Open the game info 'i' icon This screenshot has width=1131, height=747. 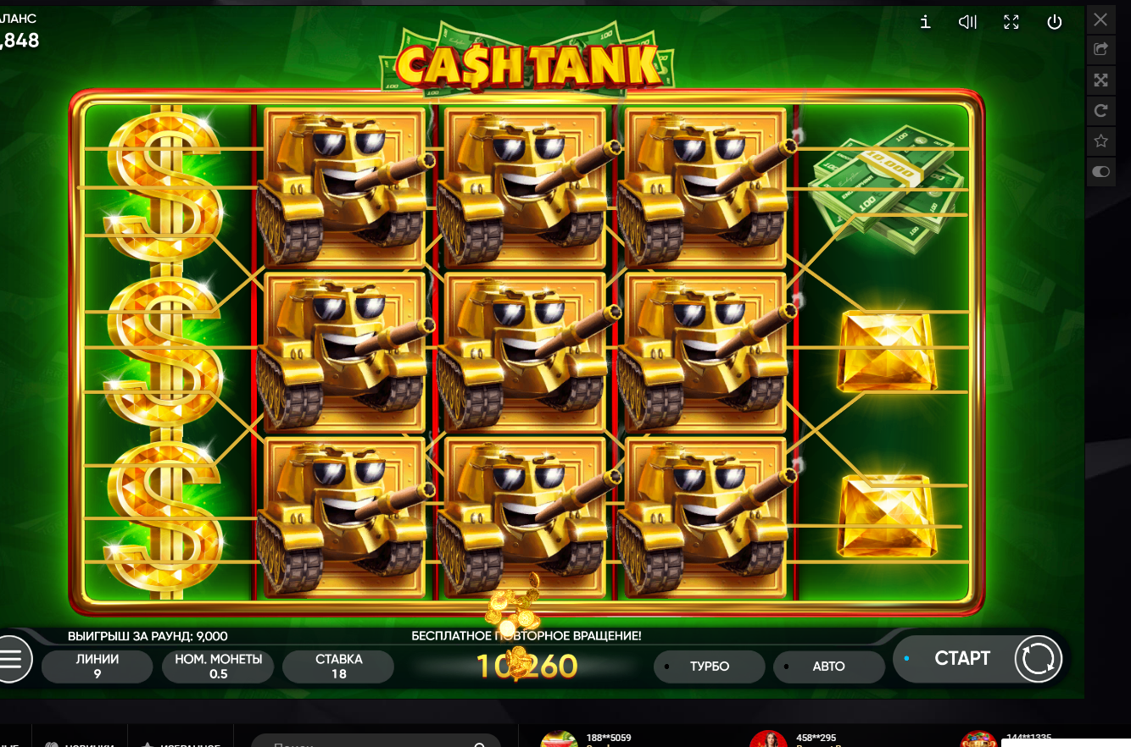click(925, 23)
